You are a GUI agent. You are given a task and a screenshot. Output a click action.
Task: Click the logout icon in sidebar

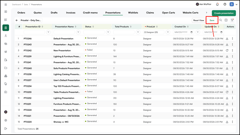6,129
